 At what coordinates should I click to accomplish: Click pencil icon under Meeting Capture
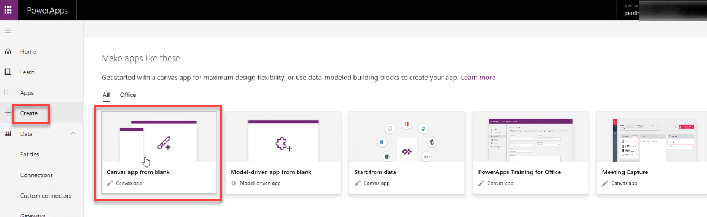(604, 183)
